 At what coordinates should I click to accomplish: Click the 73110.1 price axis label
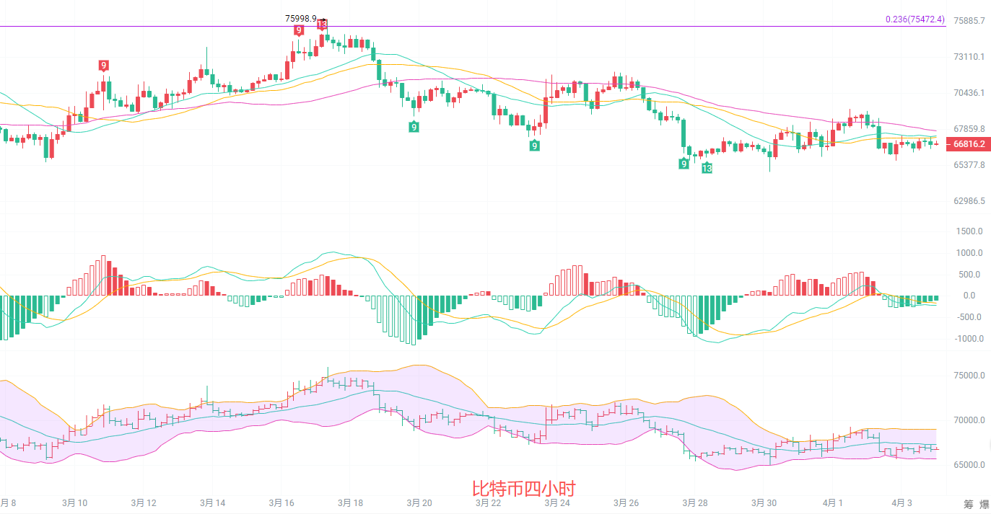click(969, 56)
